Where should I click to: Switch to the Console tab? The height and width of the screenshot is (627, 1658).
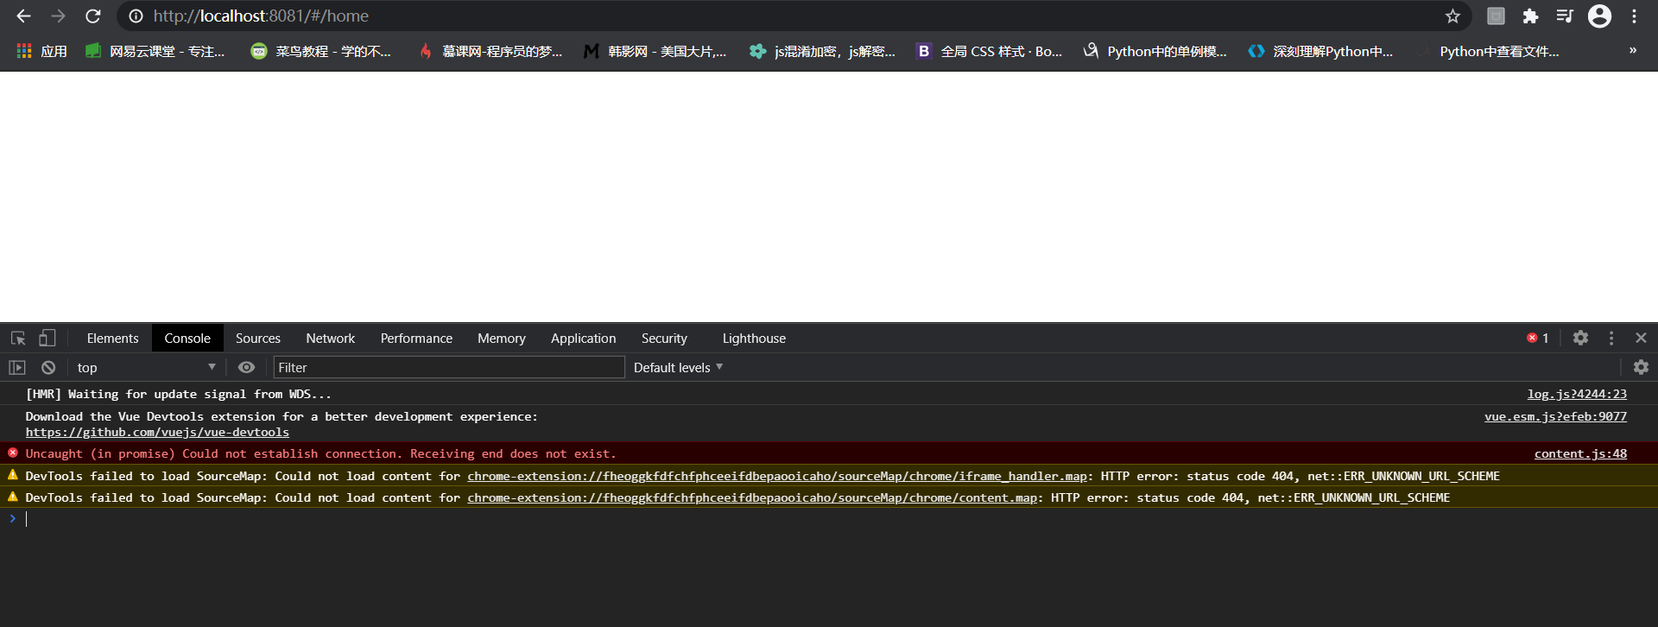187,339
